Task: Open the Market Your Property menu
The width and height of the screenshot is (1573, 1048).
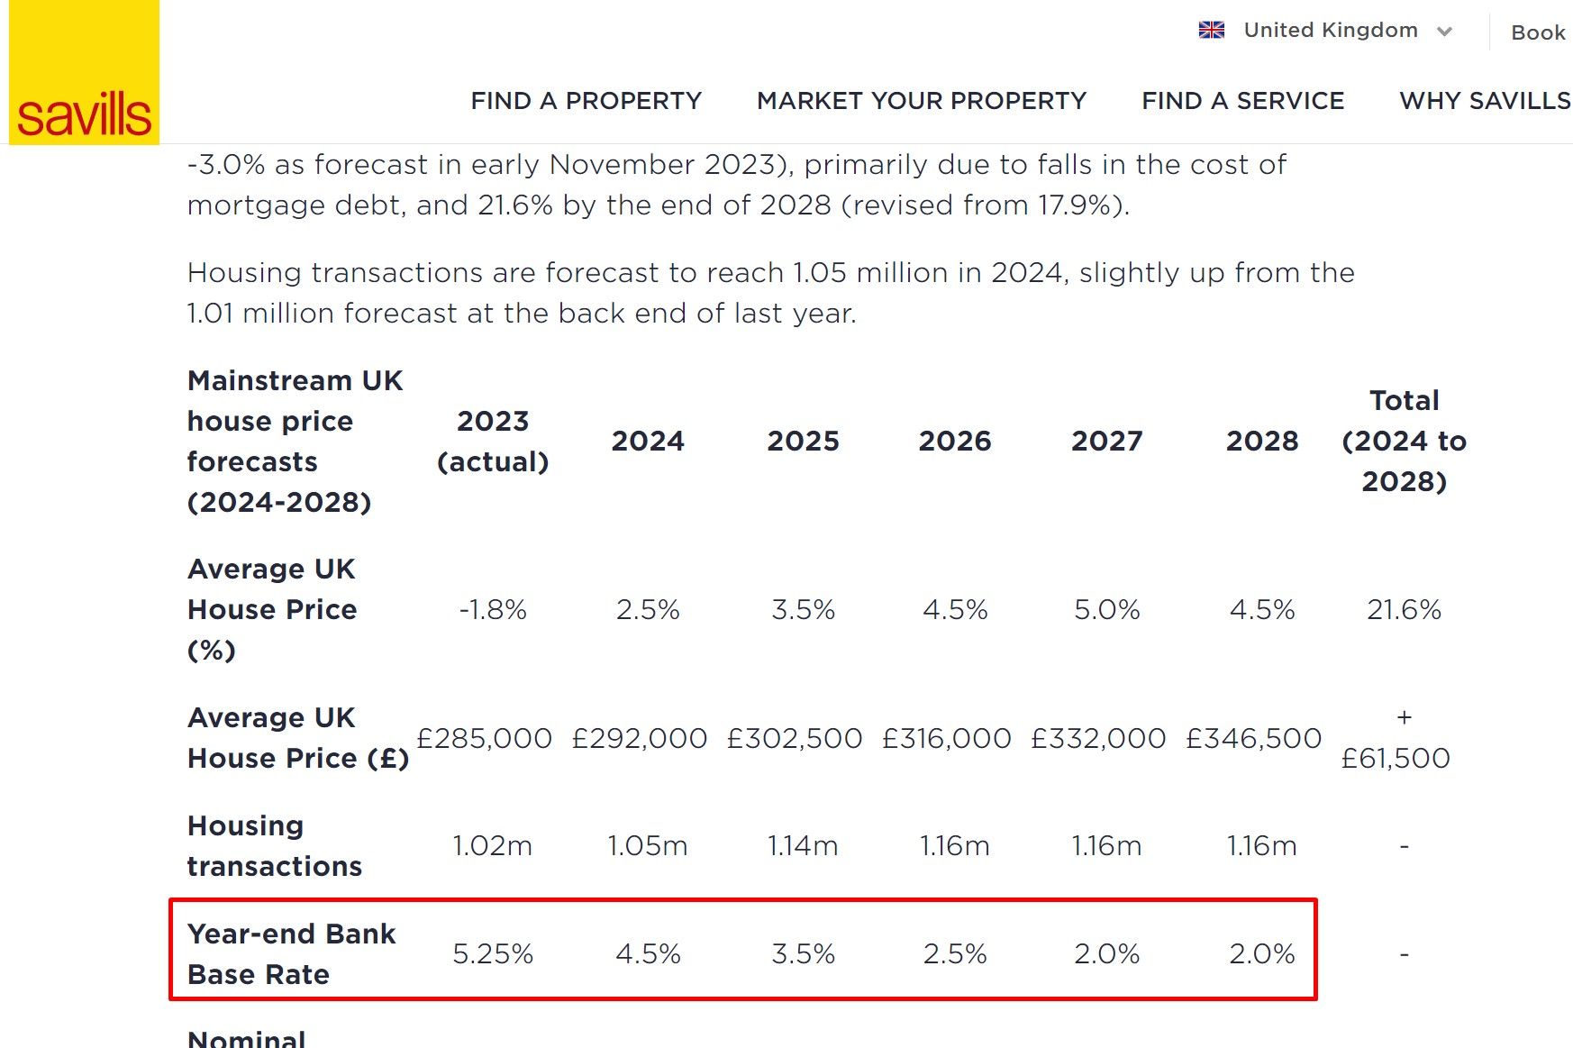Action: click(x=922, y=101)
